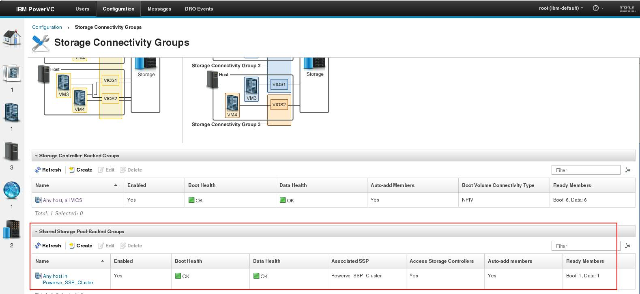The height and width of the screenshot is (294, 640).
Task: Open the 'Any host in Powervc_SSP_Cluster' link
Action: tap(68, 279)
